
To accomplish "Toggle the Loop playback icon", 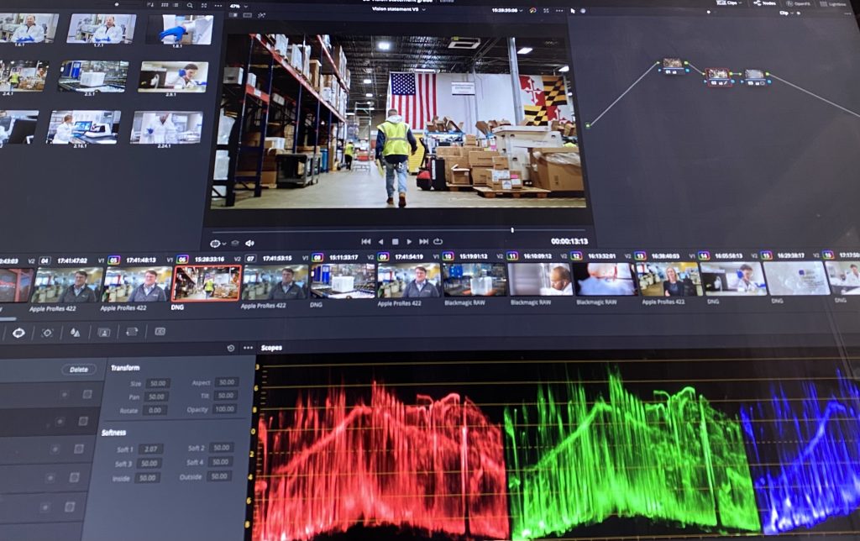I will [438, 242].
